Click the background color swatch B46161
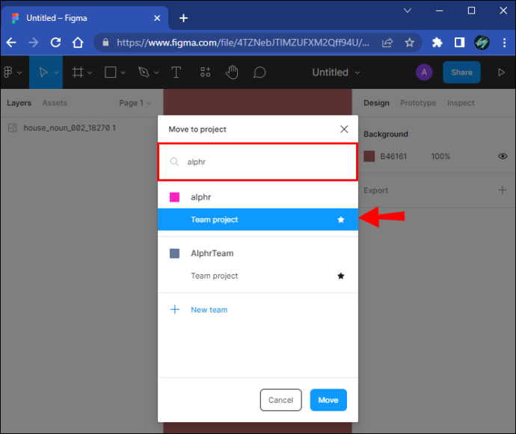Viewport: 516px width, 434px height. pos(369,156)
